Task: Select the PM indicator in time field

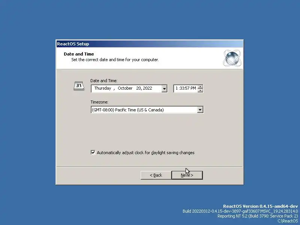Action: tap(193, 88)
